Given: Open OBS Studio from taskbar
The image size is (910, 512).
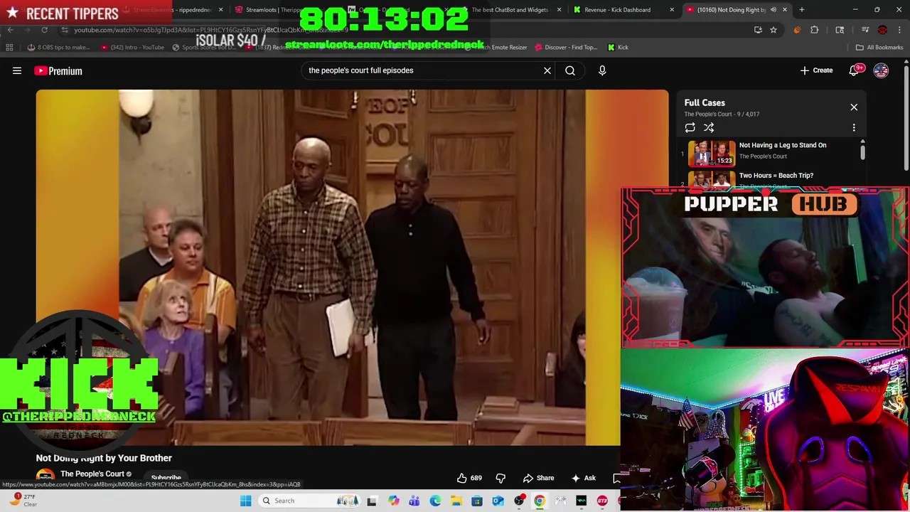Looking at the screenshot, I should coord(519,501).
